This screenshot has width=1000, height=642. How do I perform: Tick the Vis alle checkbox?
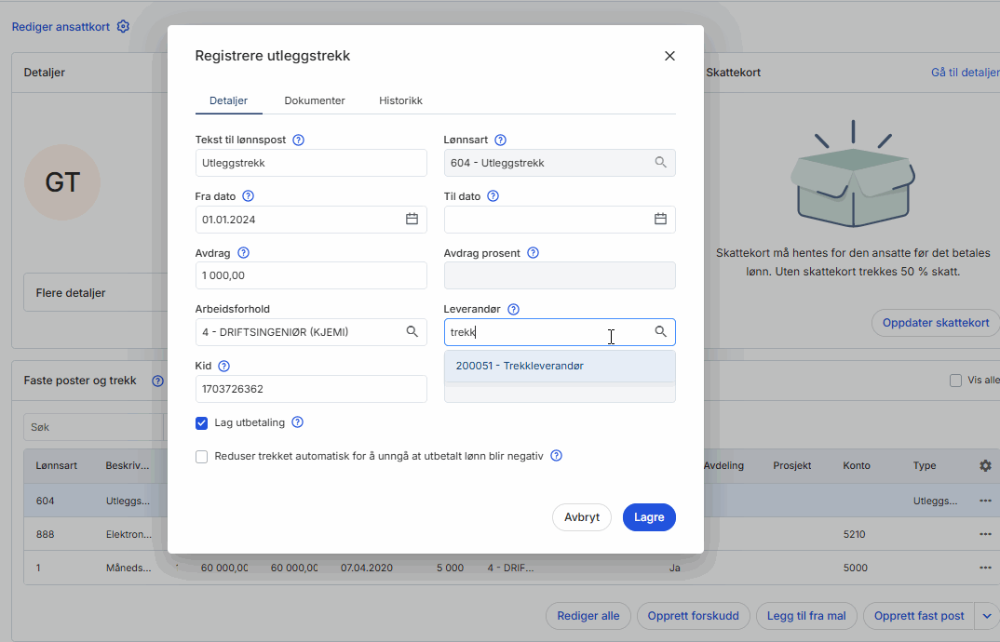pos(954,381)
